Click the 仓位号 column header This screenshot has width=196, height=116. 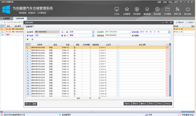(x=108, y=45)
